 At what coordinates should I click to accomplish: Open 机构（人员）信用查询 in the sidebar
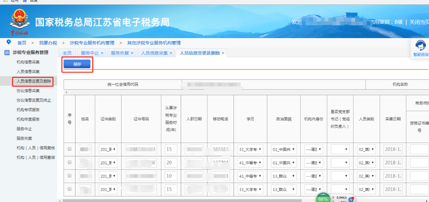[36, 158]
